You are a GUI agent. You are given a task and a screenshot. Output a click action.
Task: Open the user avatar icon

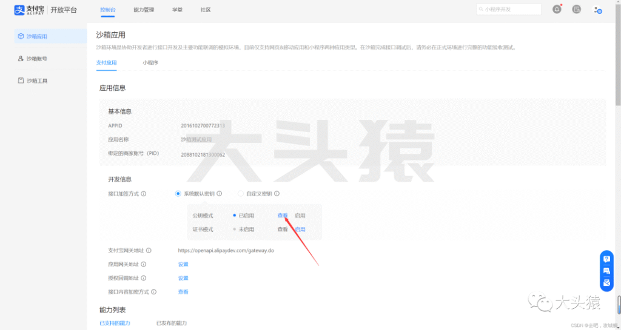(597, 10)
